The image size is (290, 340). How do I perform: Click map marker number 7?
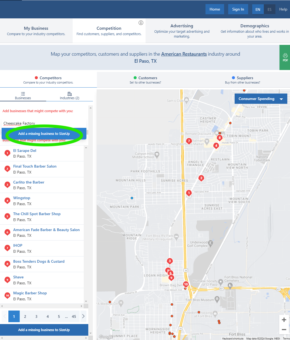189,141
